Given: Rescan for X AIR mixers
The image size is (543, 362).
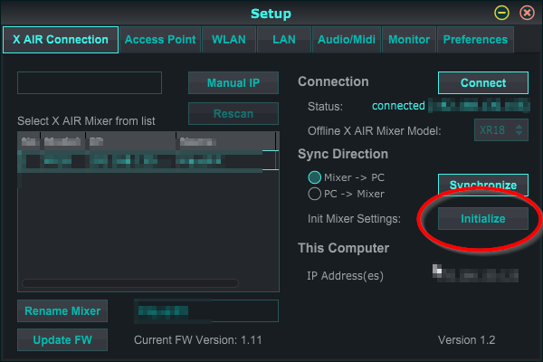Looking at the screenshot, I should pyautogui.click(x=233, y=114).
